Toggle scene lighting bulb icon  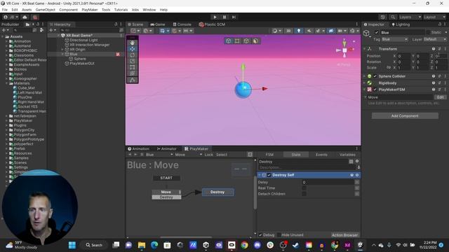click(299, 31)
